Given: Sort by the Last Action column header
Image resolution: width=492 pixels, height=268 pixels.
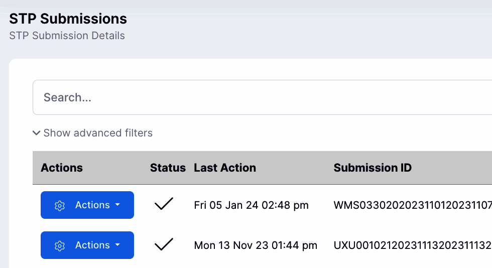Looking at the screenshot, I should [225, 168].
